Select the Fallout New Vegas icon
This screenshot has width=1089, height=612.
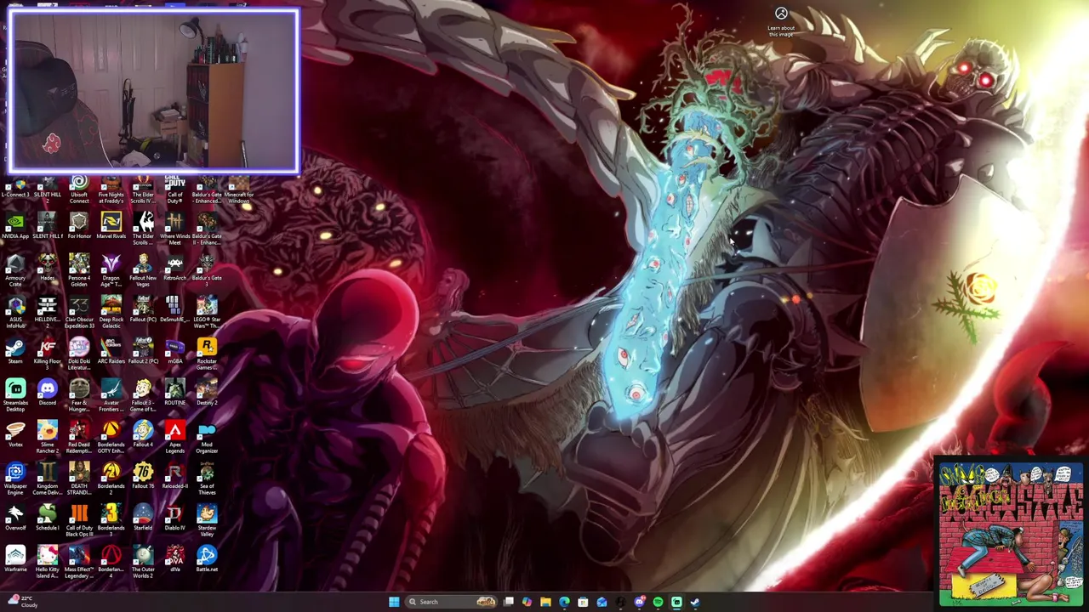(143, 271)
